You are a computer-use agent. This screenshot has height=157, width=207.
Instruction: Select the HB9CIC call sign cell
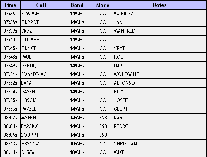coord(41,100)
